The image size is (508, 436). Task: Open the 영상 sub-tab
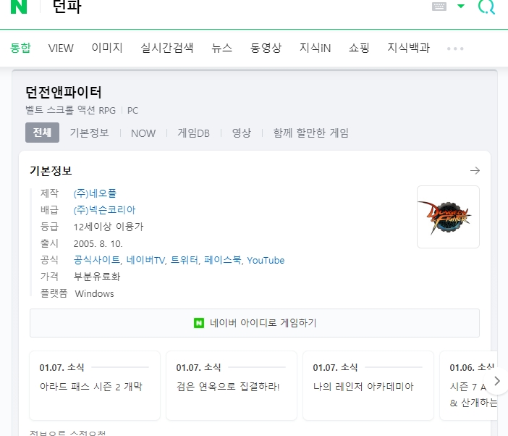(242, 133)
